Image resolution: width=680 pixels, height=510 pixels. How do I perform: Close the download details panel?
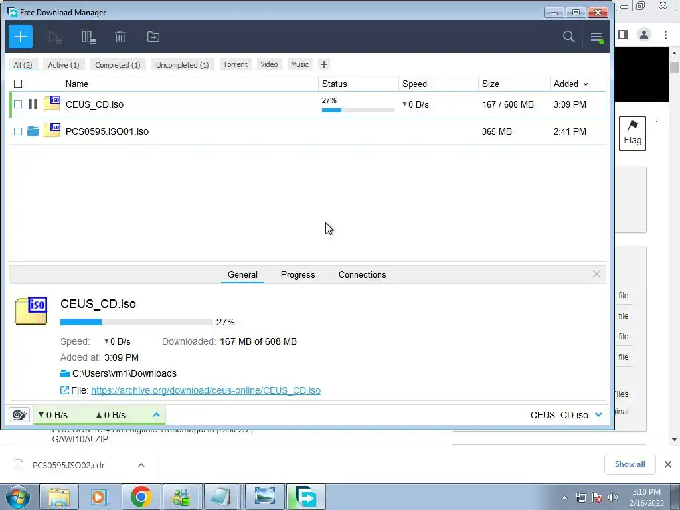tap(597, 274)
